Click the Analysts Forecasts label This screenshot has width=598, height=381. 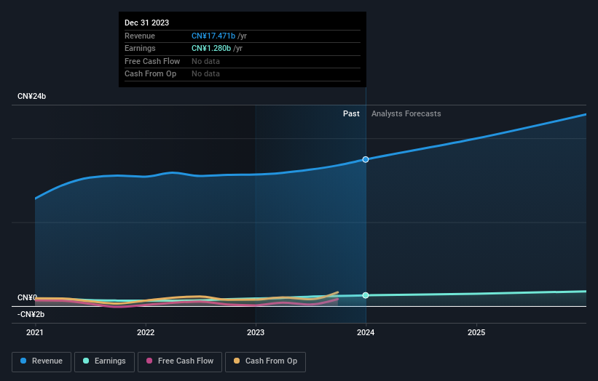pyautogui.click(x=406, y=114)
